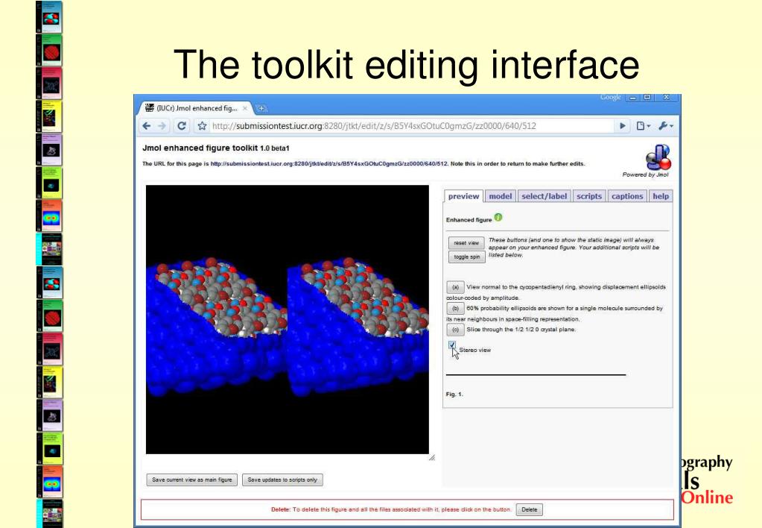
Task: Uncheck the Stereo view checkbox
Action: tap(452, 345)
